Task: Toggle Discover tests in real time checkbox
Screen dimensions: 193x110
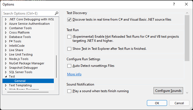Action: click(x=69, y=20)
